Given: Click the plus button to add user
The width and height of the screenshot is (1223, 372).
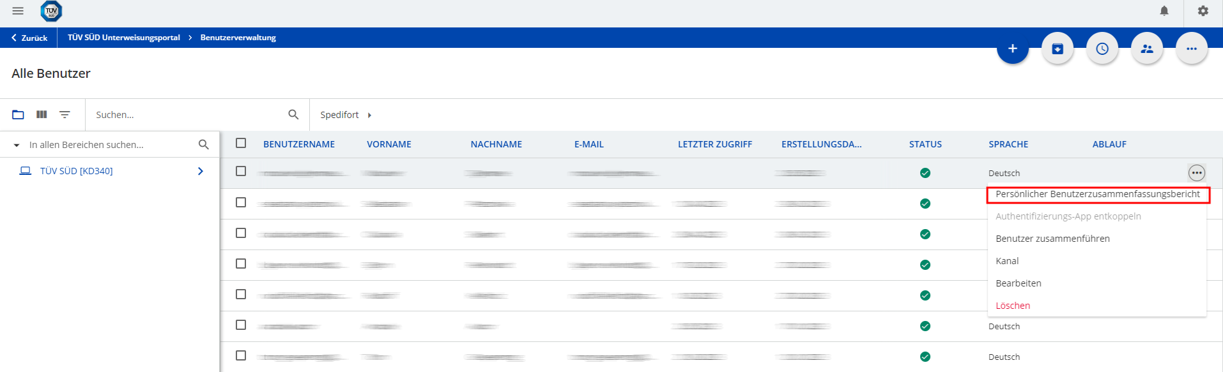Looking at the screenshot, I should pyautogui.click(x=1013, y=48).
